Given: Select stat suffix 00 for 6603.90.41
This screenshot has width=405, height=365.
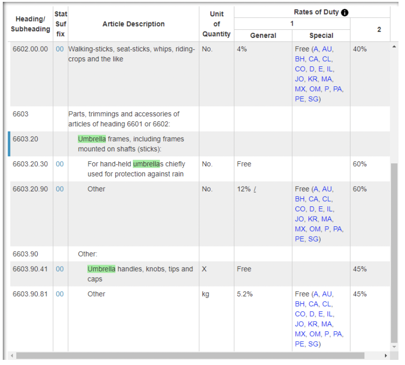Looking at the screenshot, I should (60, 269).
